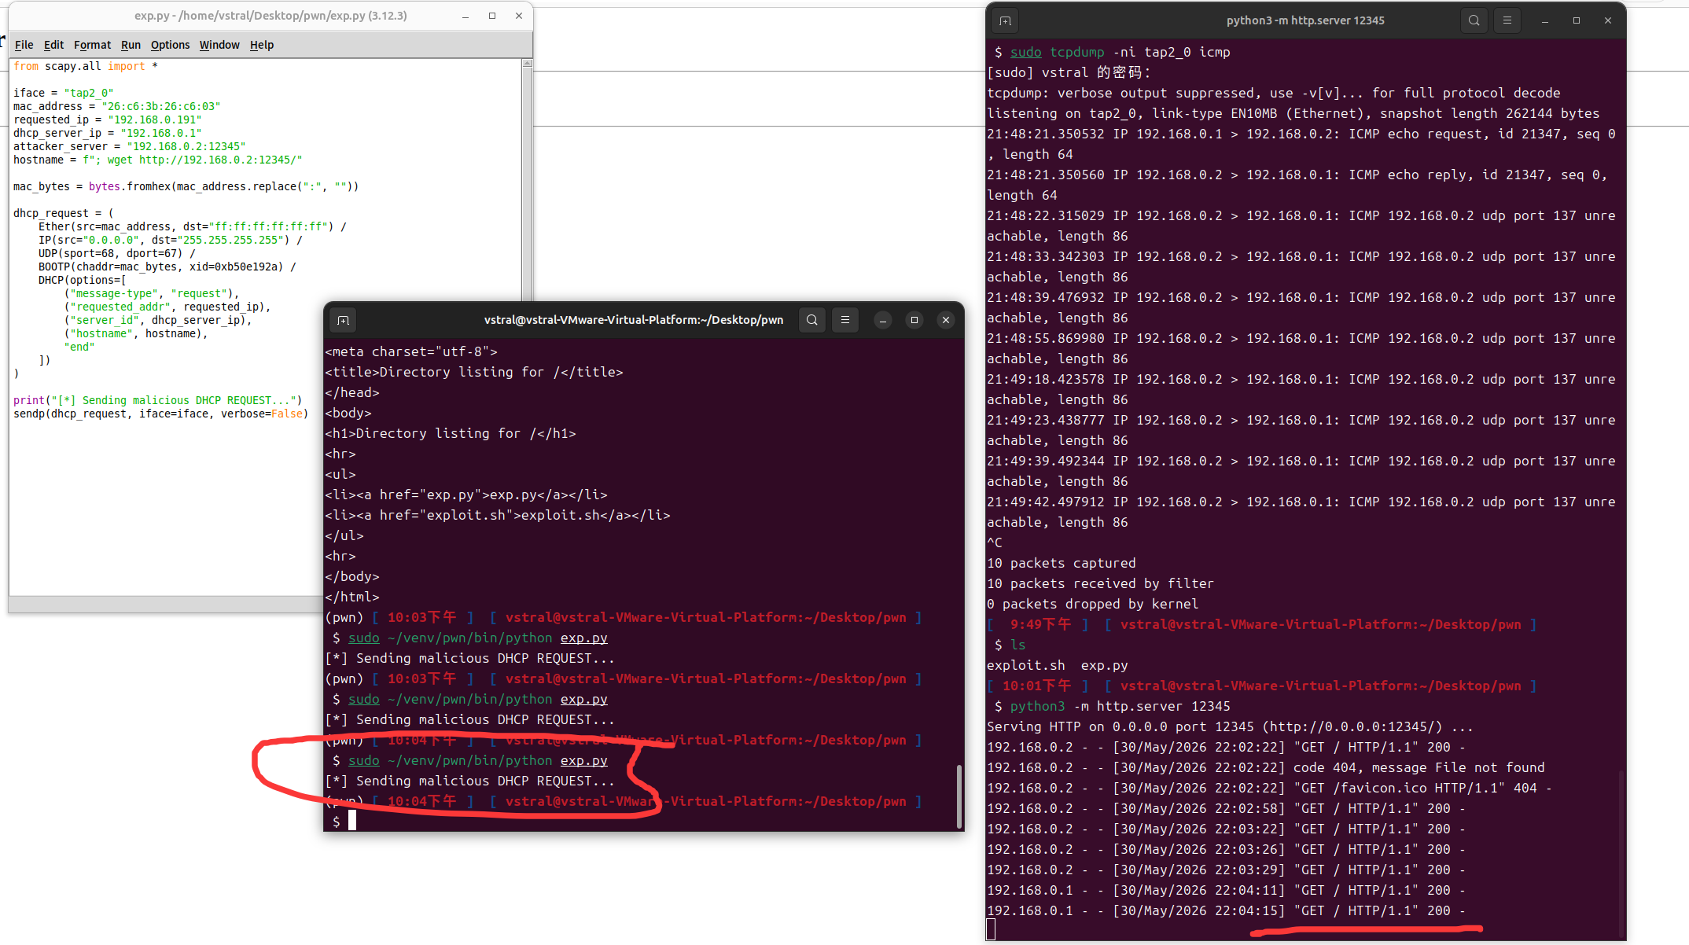Click the scrollbar thumb in pwn terminal
The image size is (1689, 945).
point(959,796)
